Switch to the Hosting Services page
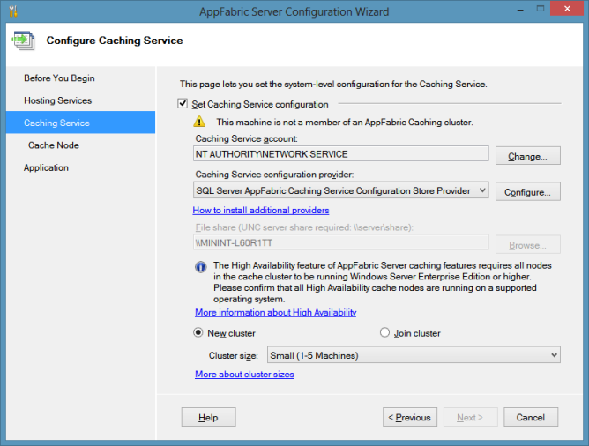 pos(57,100)
